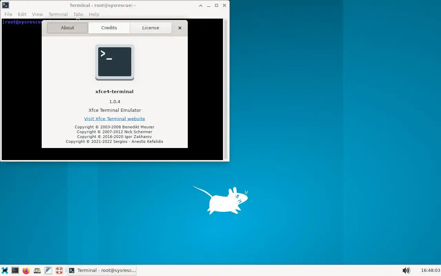The height and width of the screenshot is (276, 441).
Task: Open the Tabs menu in Terminal
Action: click(x=78, y=14)
